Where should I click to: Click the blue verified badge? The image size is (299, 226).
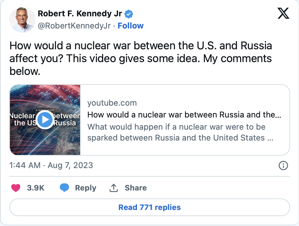tap(129, 14)
